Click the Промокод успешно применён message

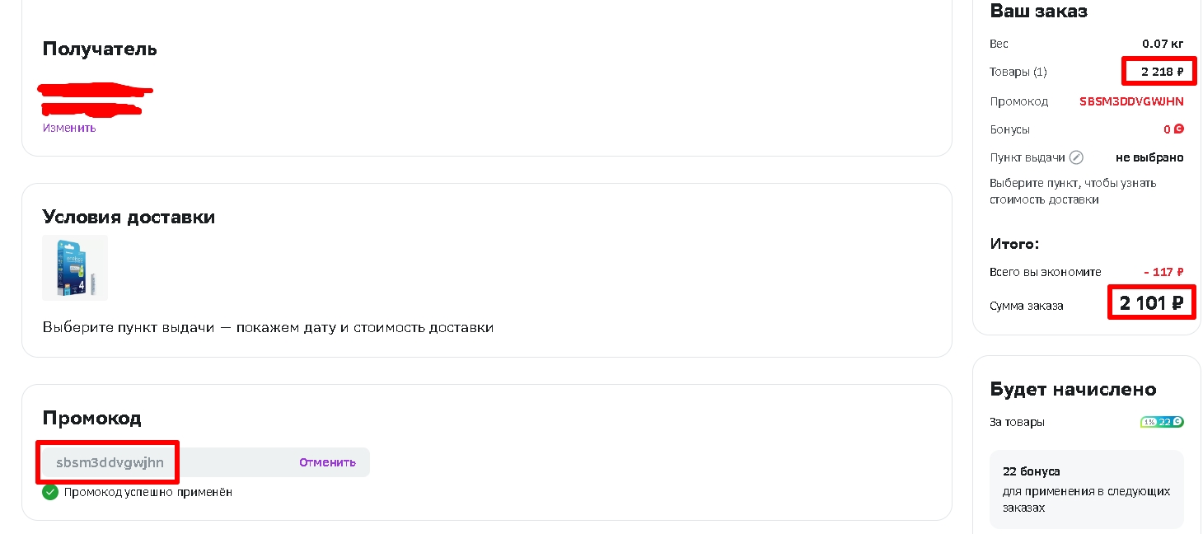(x=148, y=492)
